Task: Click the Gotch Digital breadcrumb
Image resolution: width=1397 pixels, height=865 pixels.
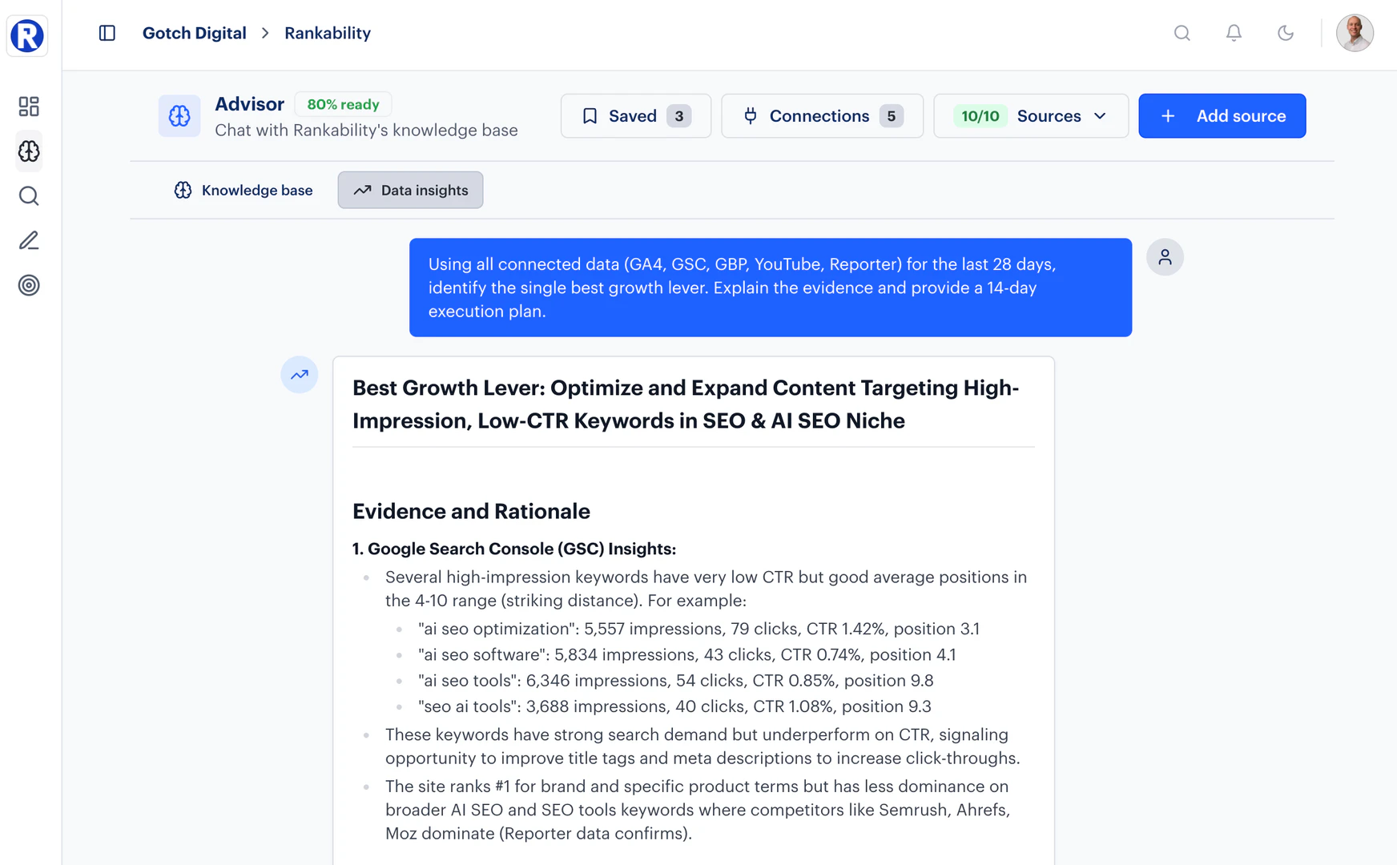Action: point(194,33)
